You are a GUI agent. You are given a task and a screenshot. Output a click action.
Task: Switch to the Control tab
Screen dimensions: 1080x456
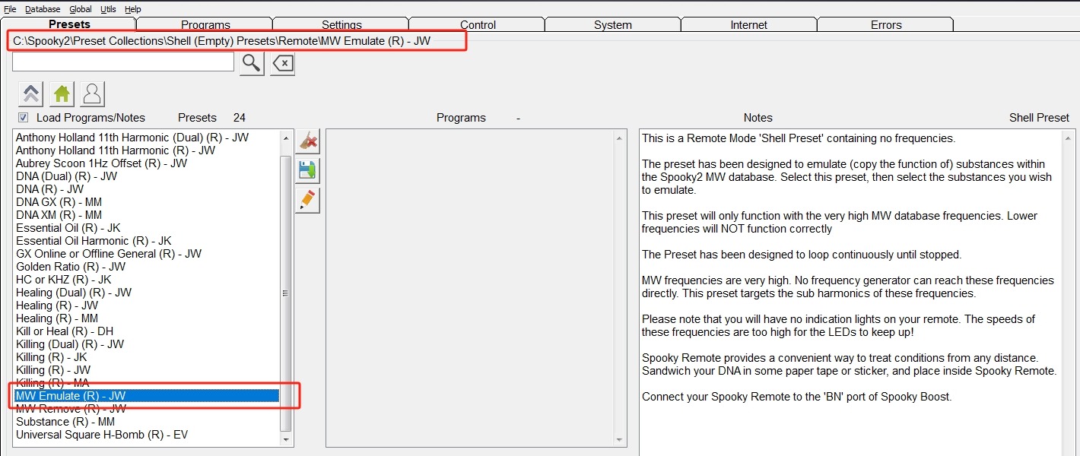click(x=478, y=24)
